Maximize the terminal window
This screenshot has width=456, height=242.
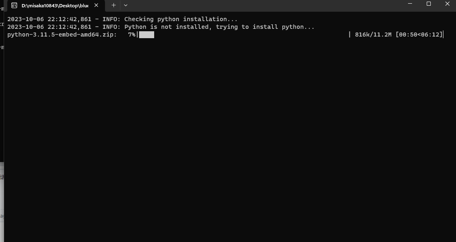(x=428, y=4)
